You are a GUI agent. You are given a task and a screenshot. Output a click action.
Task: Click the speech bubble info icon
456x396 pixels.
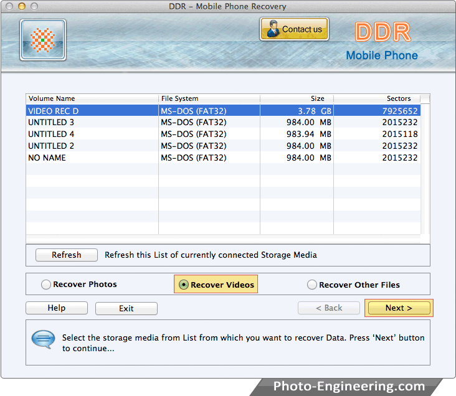pos(43,339)
